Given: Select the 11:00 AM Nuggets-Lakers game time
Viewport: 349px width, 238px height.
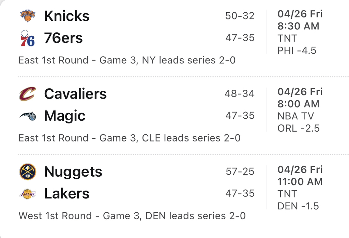Looking at the screenshot, I should tap(300, 181).
